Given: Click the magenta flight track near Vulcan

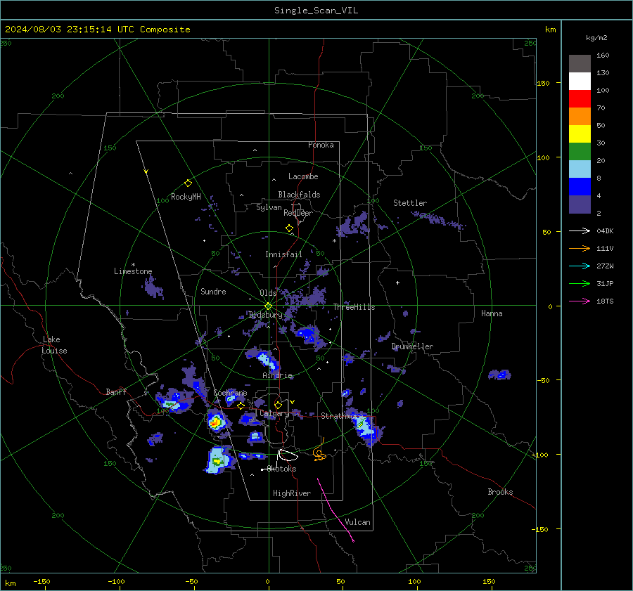Looking at the screenshot, I should point(335,510).
